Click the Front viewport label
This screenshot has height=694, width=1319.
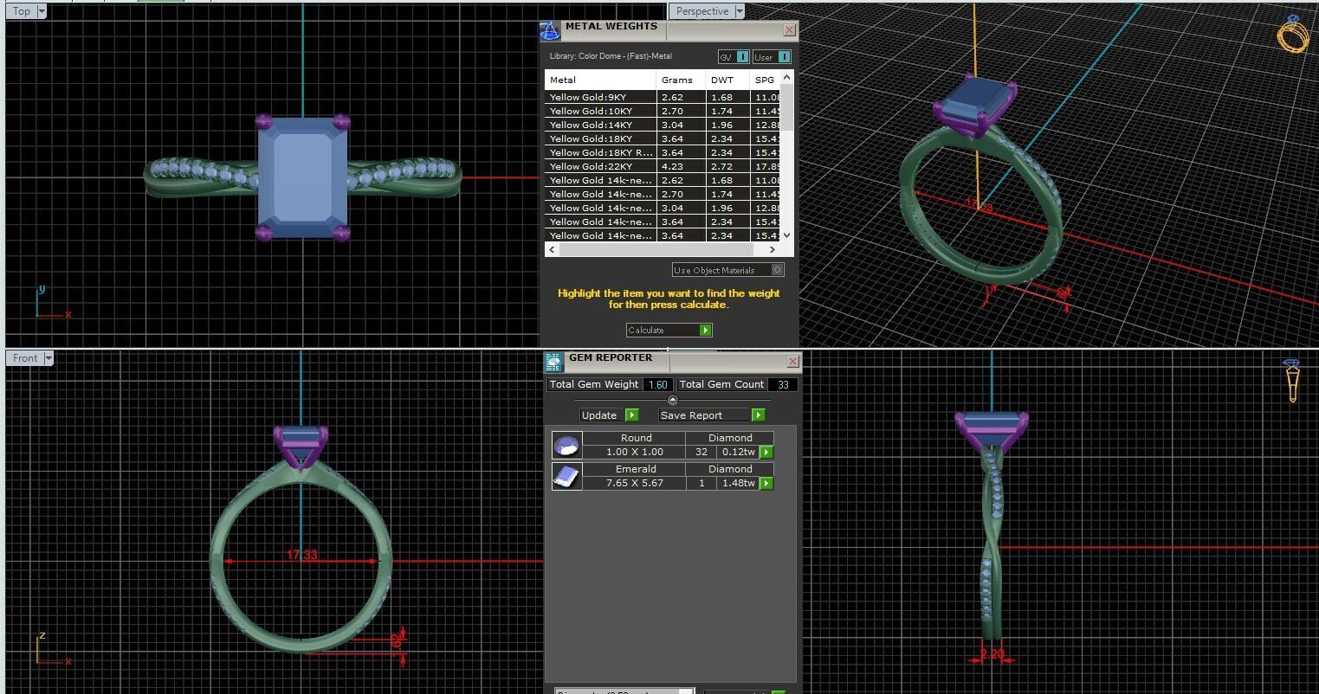click(25, 358)
